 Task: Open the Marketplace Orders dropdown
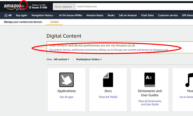89,59
